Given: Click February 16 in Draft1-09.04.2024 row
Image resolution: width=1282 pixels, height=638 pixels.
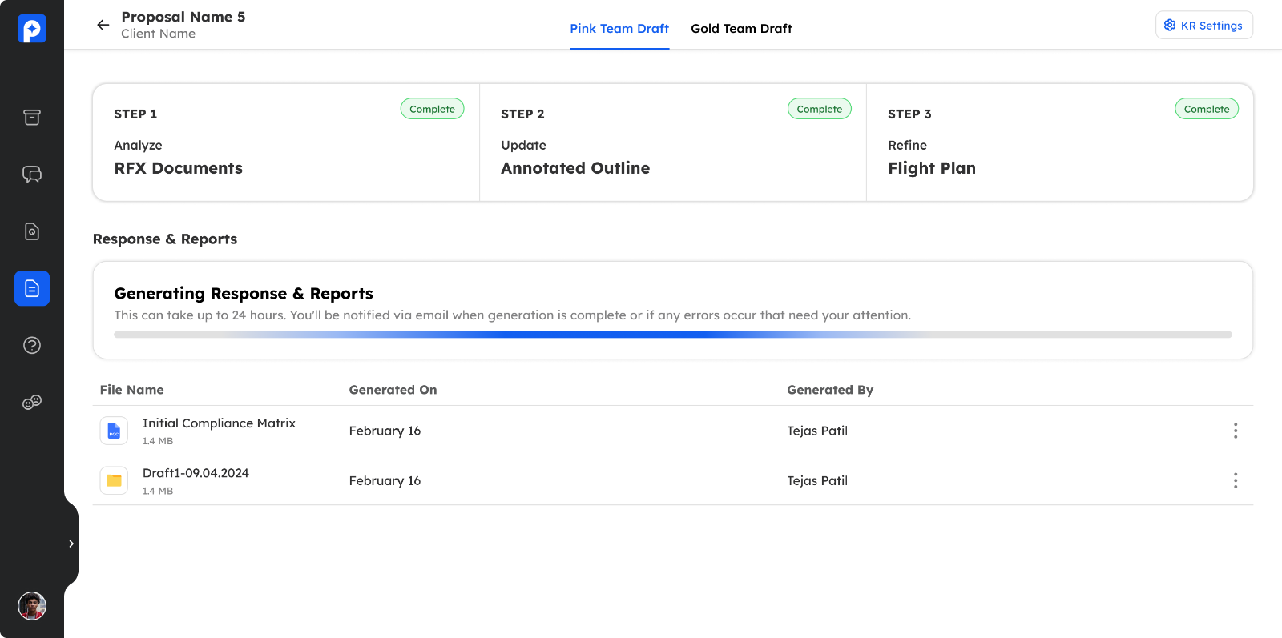Looking at the screenshot, I should coord(385,480).
